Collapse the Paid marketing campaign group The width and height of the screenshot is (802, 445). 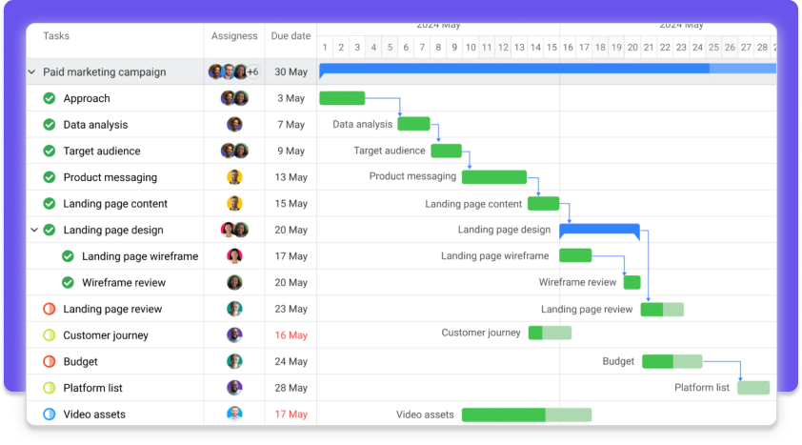click(31, 72)
